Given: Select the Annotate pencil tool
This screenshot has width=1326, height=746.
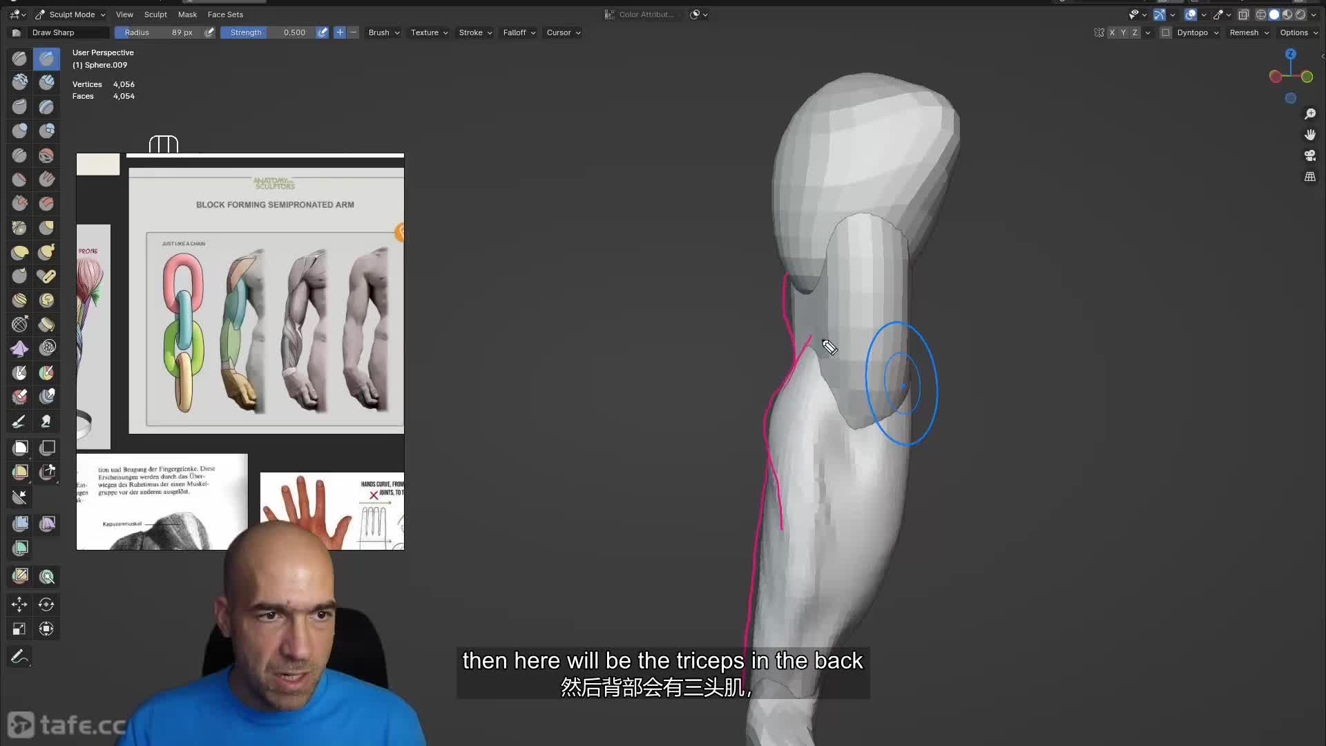Looking at the screenshot, I should [x=19, y=656].
